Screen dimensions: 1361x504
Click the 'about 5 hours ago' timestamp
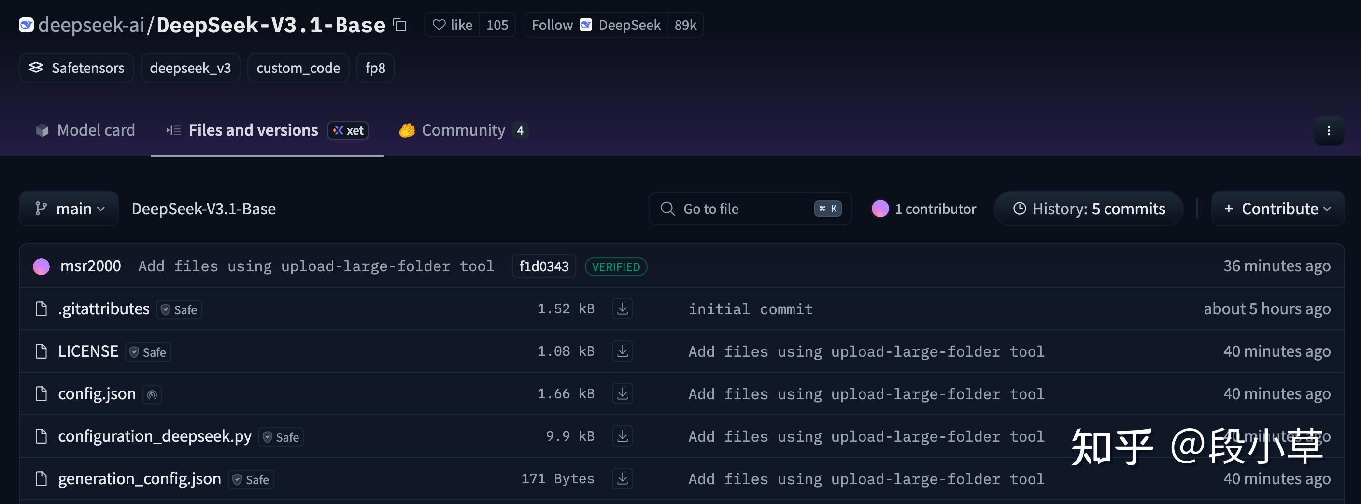point(1267,308)
